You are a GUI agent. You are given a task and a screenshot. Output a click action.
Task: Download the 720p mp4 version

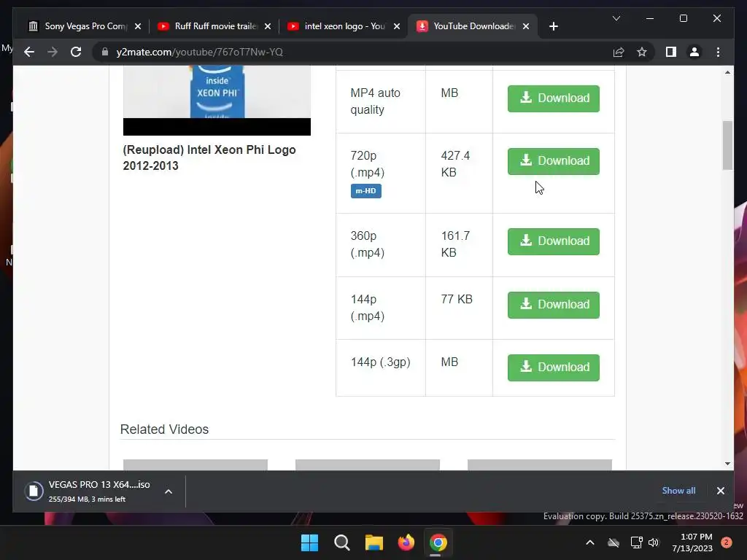pos(553,161)
